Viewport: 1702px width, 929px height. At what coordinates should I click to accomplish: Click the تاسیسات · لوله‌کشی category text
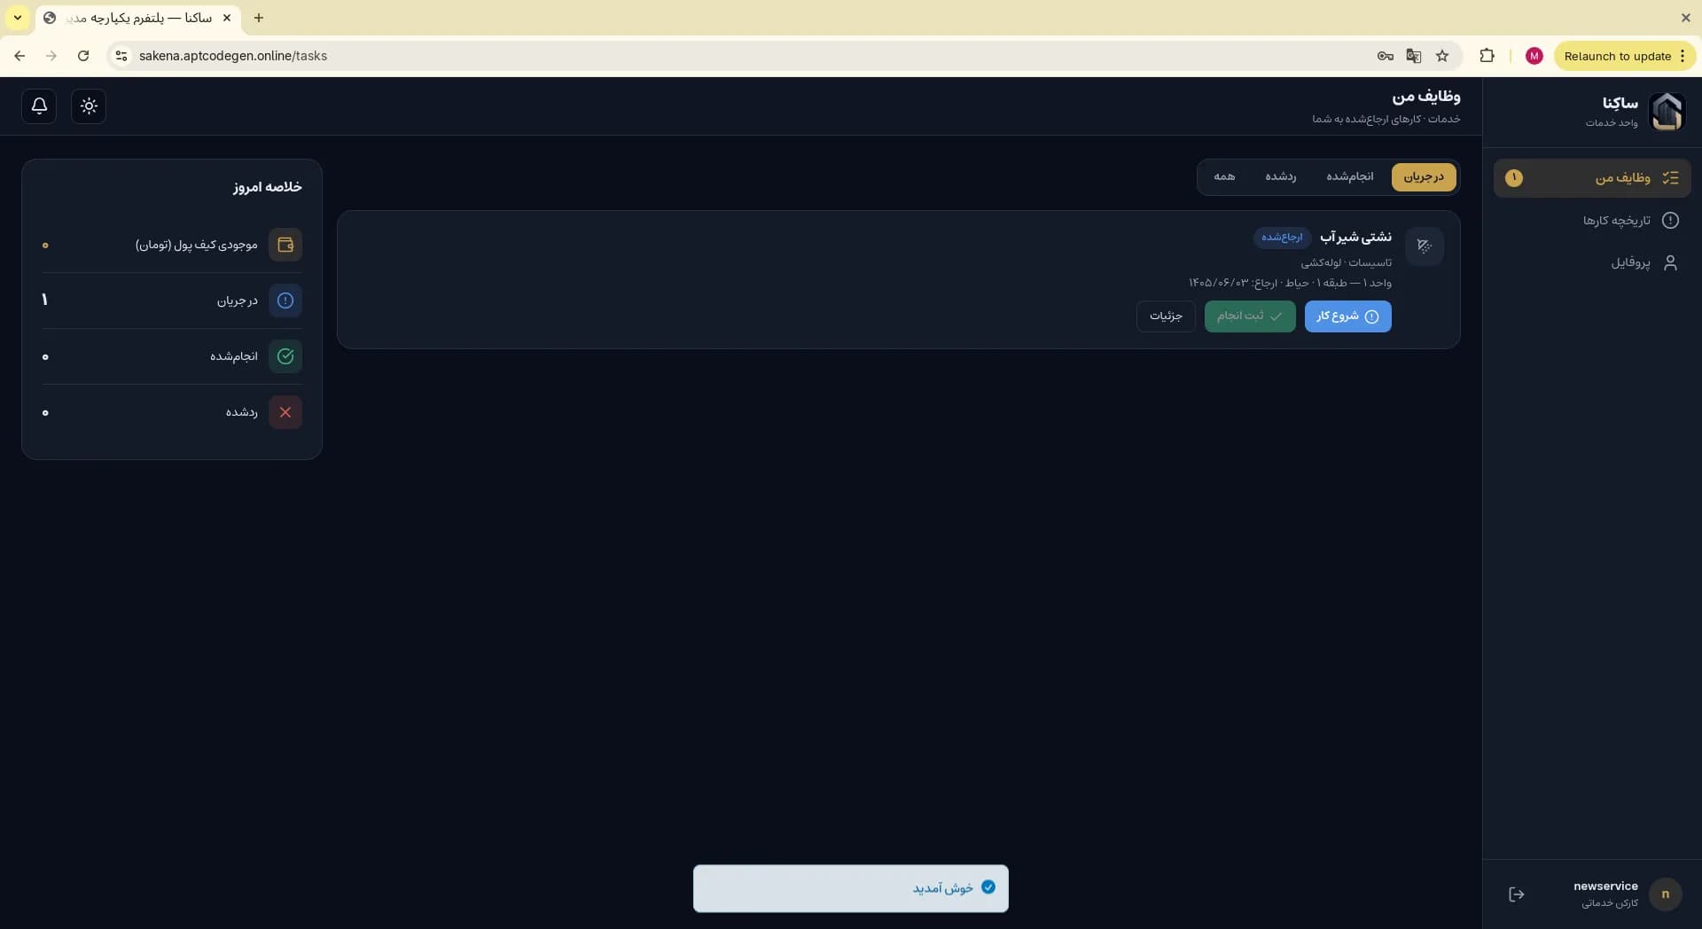(x=1346, y=262)
